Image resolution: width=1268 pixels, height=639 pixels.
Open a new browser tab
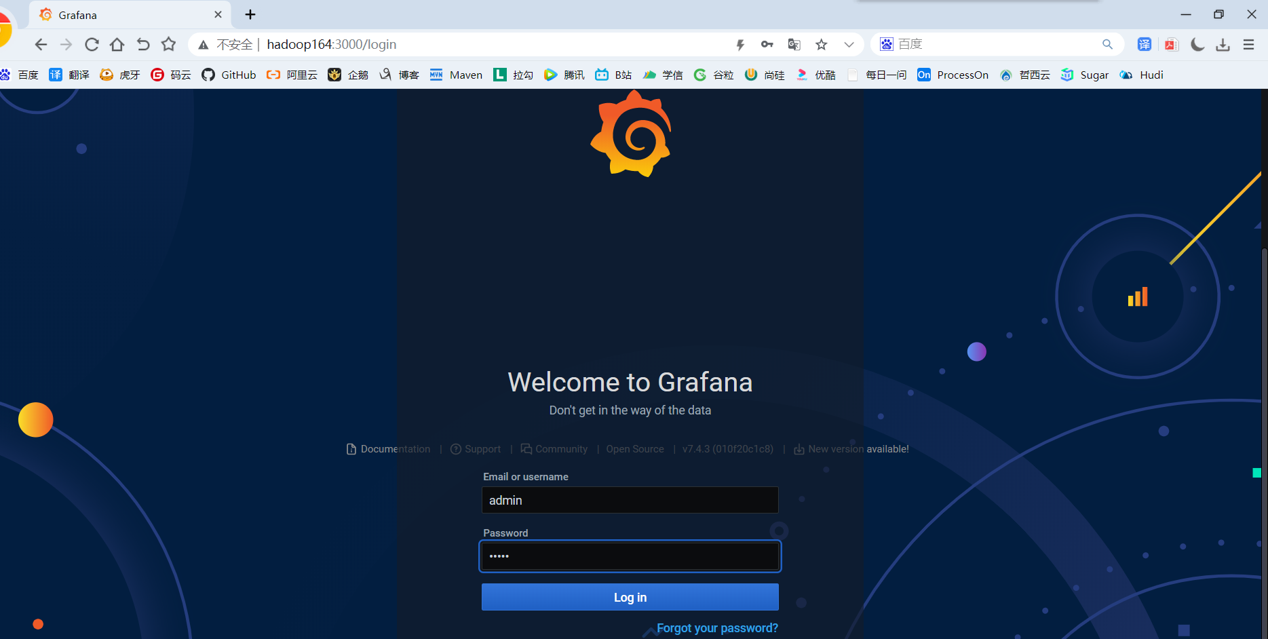coord(250,14)
